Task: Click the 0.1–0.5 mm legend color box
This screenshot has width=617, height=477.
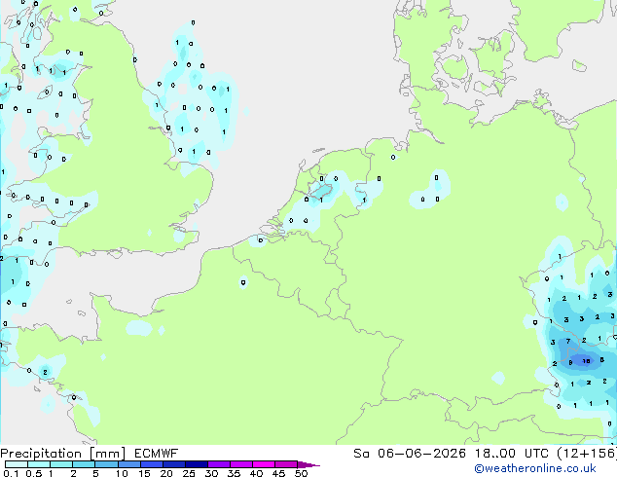Action: coord(17,464)
